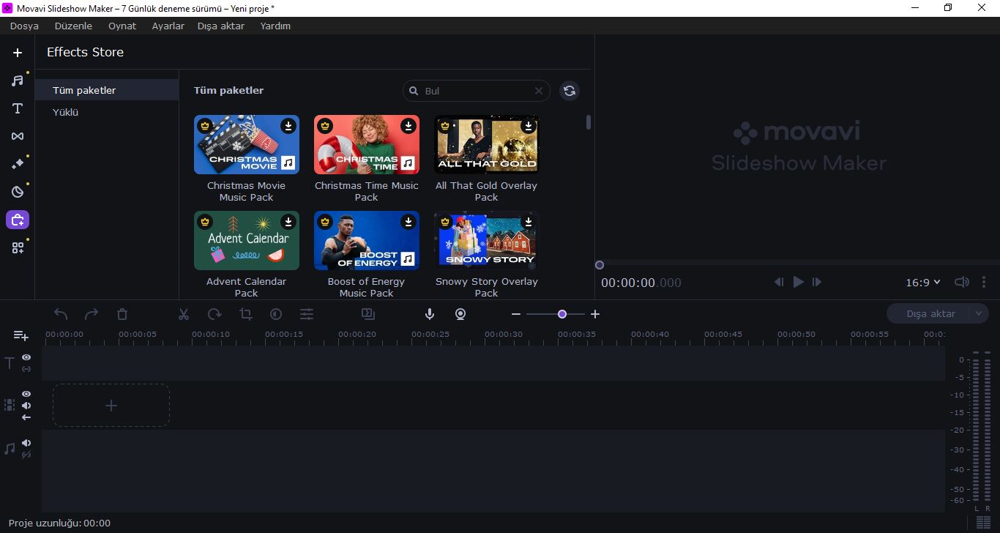Download the Christmas Movie Music Pack
1000x533 pixels.
coord(289,126)
